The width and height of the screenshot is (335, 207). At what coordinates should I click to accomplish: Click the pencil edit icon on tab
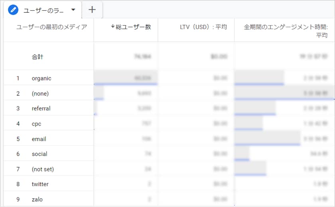[x=14, y=10]
